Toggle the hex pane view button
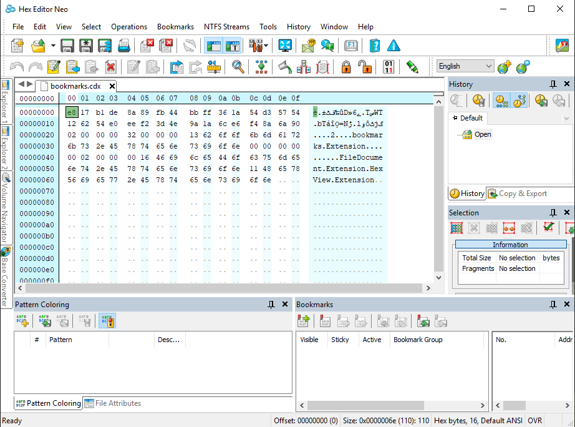Image resolution: width=575 pixels, height=427 pixels. point(213,46)
